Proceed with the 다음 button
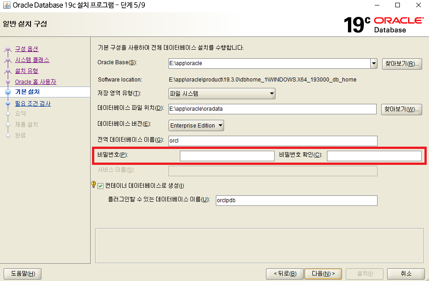 pyautogui.click(x=323, y=274)
